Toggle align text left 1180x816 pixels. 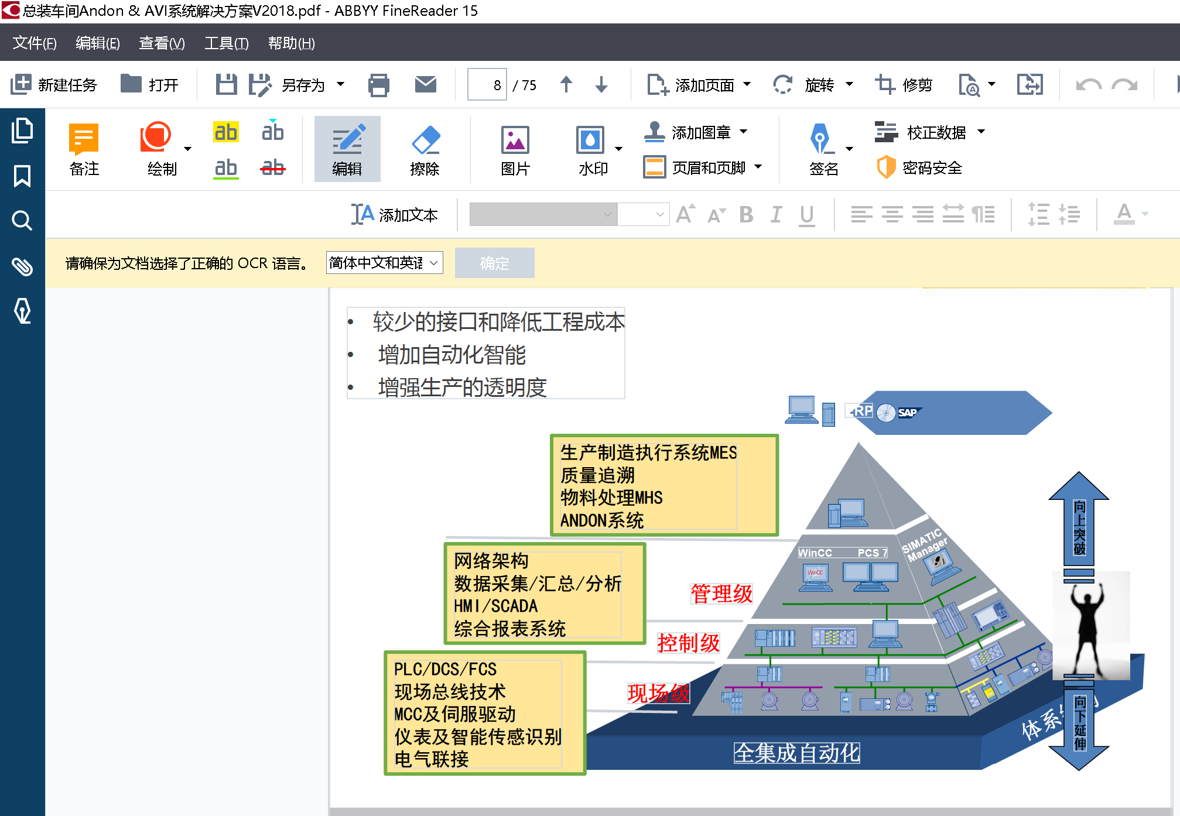click(x=861, y=214)
